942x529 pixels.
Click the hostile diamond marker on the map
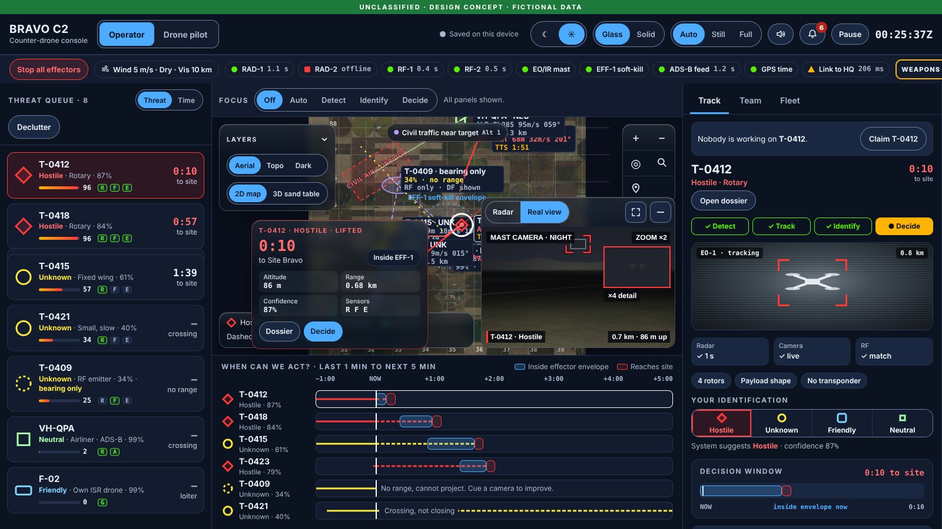[x=462, y=224]
